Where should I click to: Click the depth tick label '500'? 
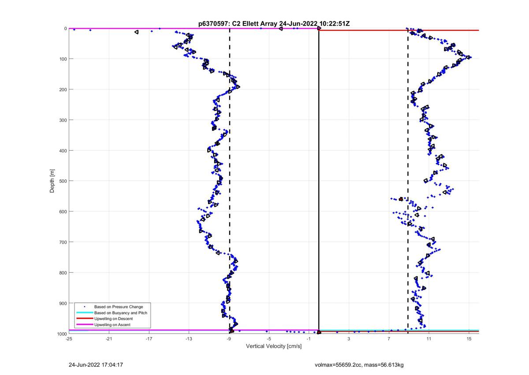pyautogui.click(x=63, y=181)
